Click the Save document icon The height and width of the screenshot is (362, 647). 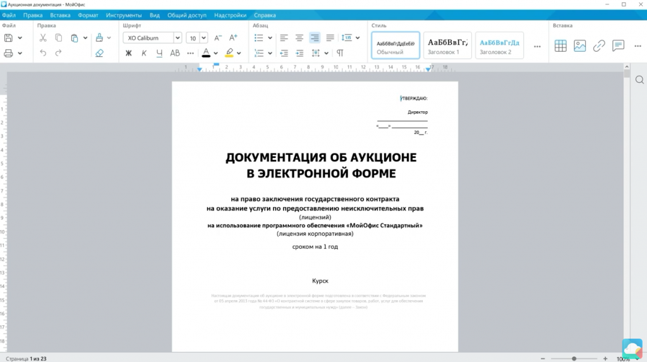tap(8, 38)
